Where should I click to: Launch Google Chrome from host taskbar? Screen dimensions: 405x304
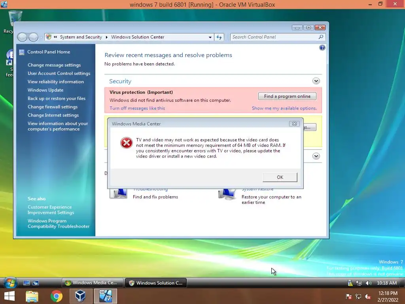point(56,296)
